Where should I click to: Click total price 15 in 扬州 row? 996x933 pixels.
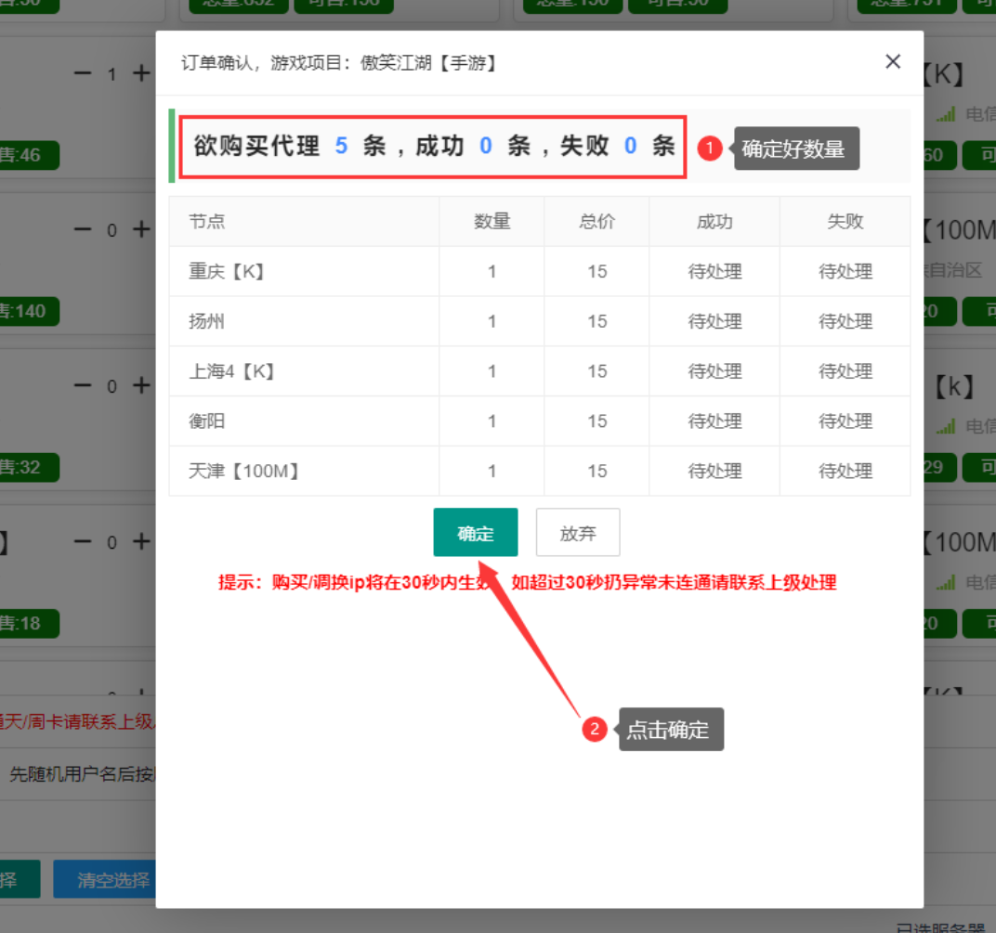[597, 321]
